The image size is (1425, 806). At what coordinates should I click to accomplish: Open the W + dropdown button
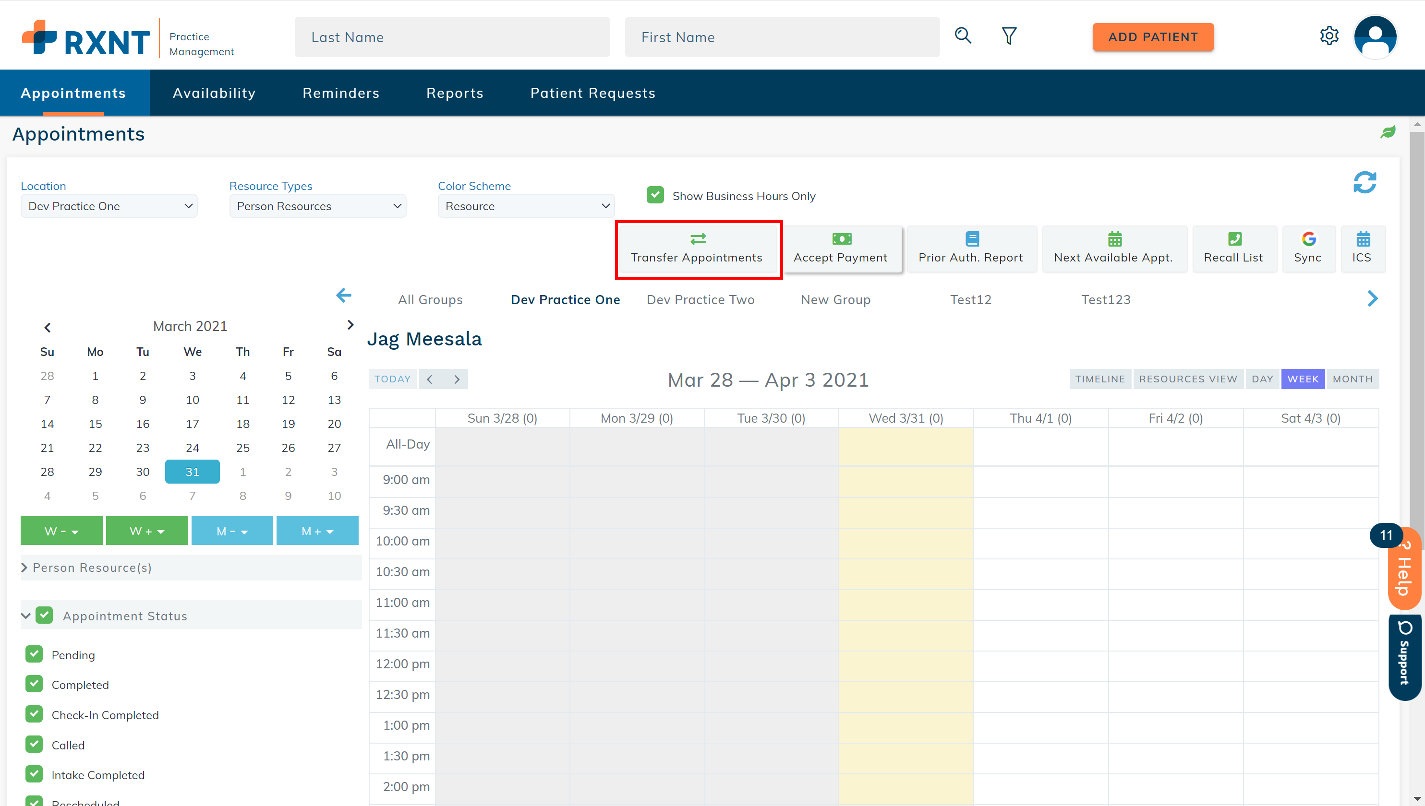[147, 531]
